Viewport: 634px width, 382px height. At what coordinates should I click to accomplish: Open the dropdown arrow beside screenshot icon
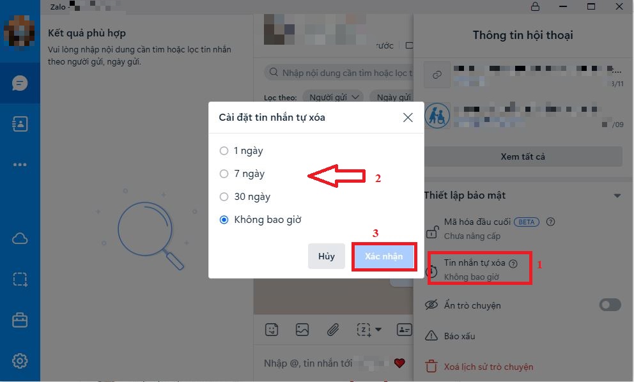(378, 330)
